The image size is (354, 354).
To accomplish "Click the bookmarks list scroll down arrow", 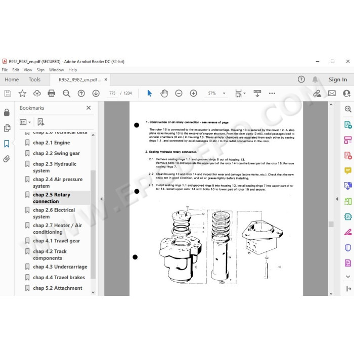I will coord(93,292).
